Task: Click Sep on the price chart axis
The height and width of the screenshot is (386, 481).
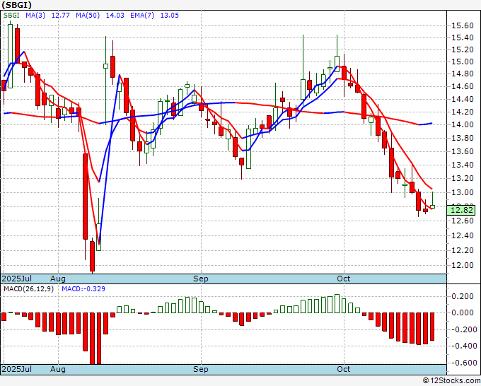Action: pos(201,279)
